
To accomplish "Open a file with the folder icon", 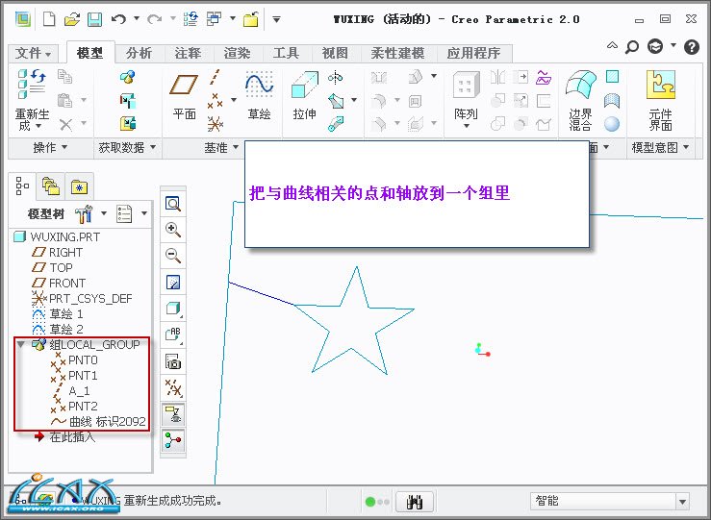I will coord(71,19).
